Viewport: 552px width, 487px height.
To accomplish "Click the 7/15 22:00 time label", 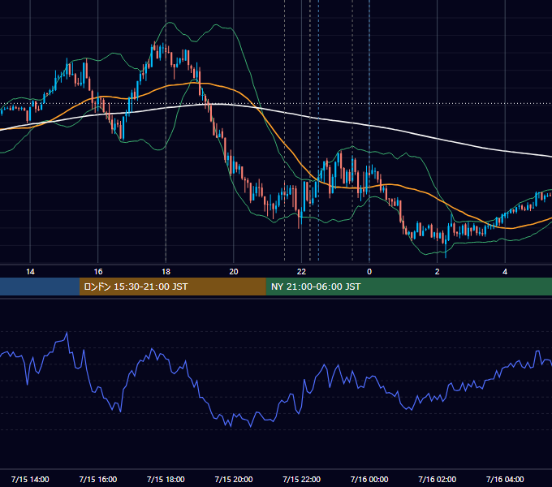I will coord(302,479).
